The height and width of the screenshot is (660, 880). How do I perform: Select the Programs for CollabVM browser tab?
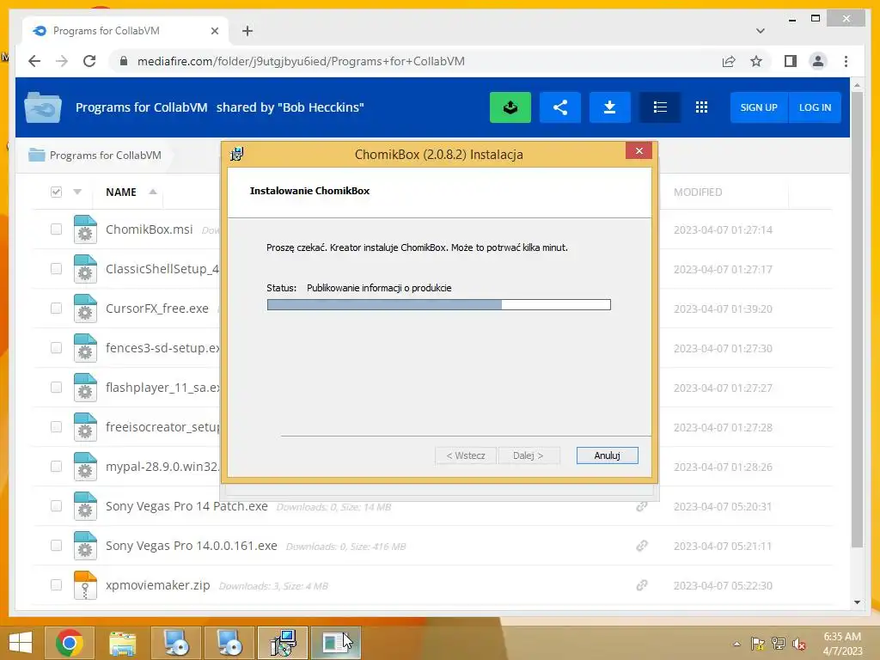tap(125, 31)
